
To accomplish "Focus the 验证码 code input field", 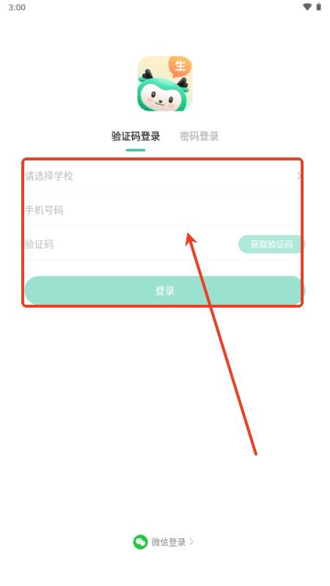I will 131,245.
